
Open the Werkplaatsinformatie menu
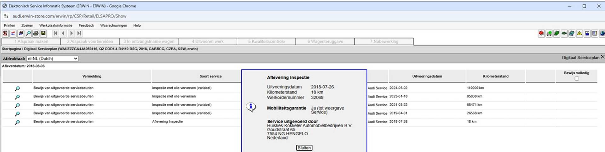(x=56, y=25)
